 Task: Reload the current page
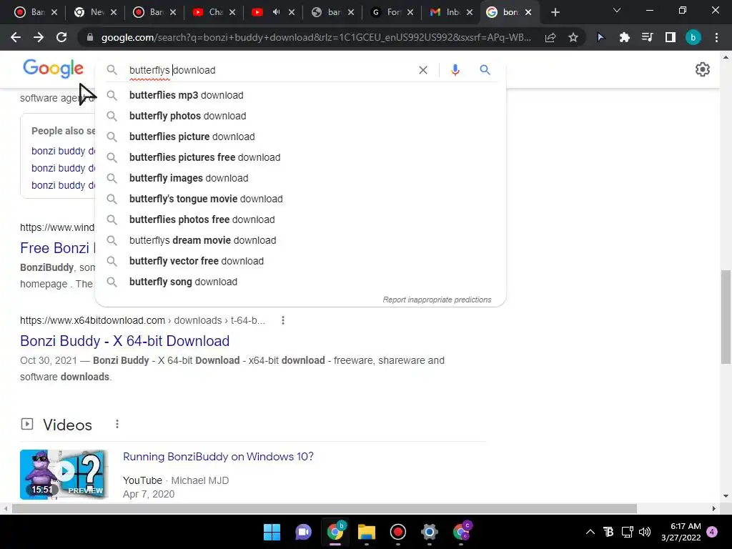pyautogui.click(x=61, y=37)
